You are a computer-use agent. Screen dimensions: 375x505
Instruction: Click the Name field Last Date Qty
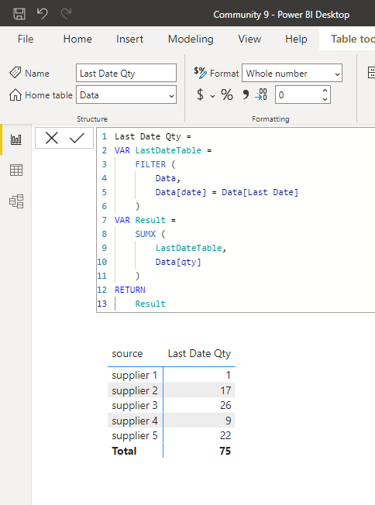click(126, 73)
